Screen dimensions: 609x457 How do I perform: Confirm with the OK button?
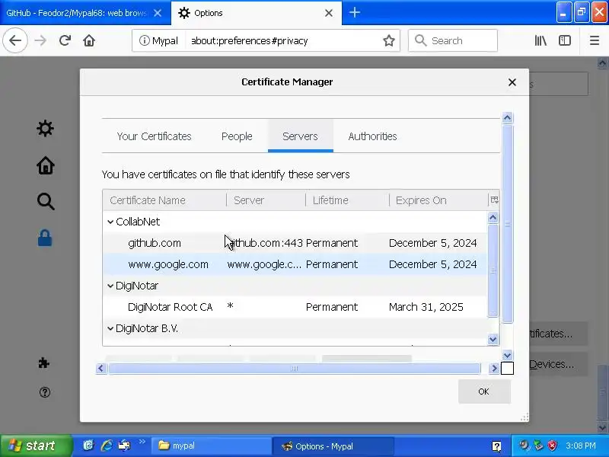point(484,391)
